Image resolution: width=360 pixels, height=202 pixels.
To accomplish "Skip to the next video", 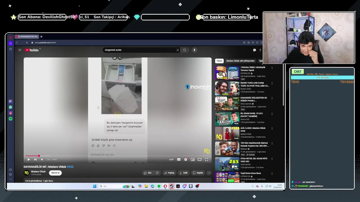I will click(35, 159).
